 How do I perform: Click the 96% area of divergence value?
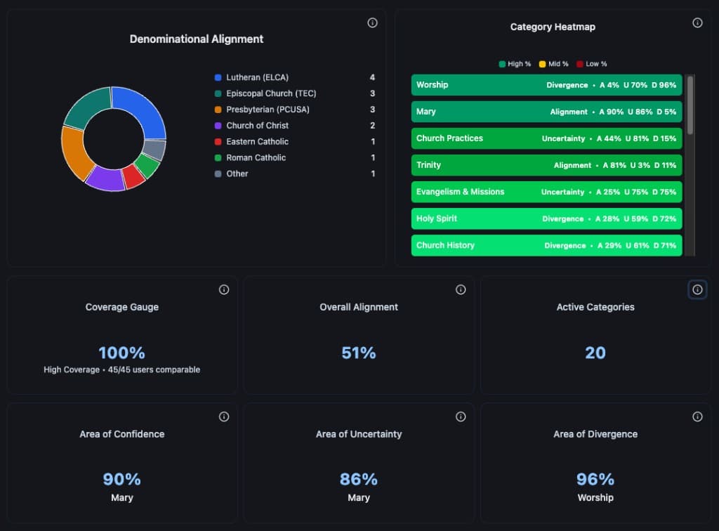pos(595,479)
